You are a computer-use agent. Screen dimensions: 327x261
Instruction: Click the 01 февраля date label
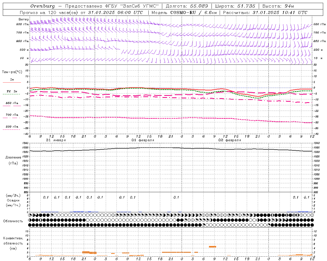coord(143,140)
